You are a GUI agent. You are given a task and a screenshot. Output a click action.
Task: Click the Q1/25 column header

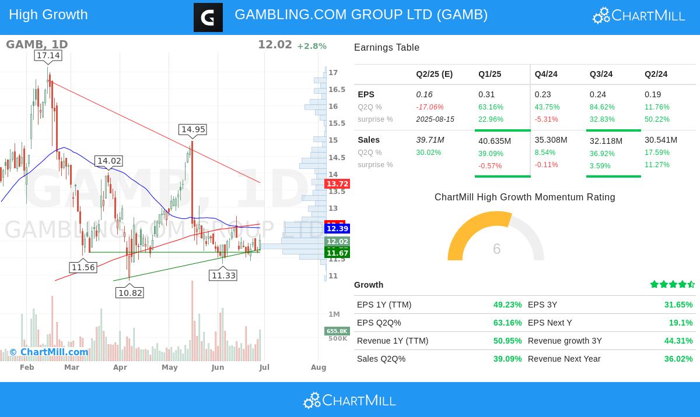489,75
